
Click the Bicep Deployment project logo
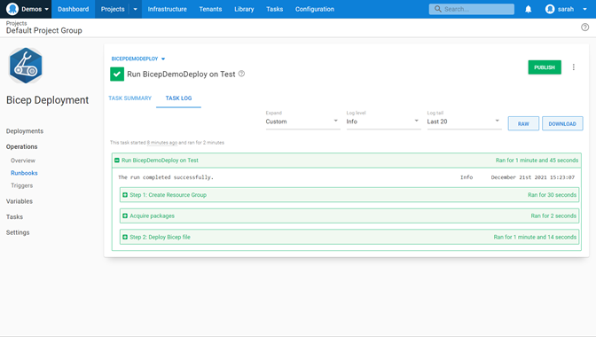click(x=26, y=66)
